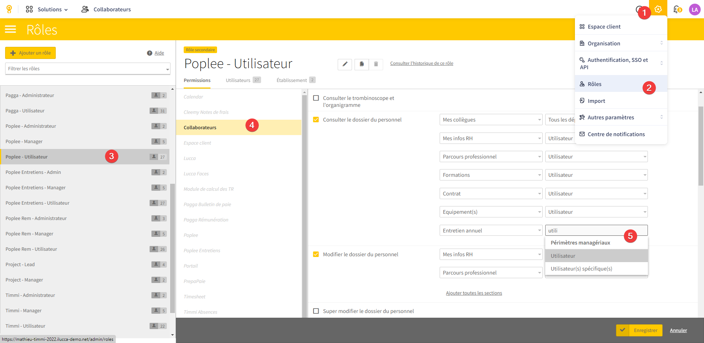Select the Poplee Entretiens - Admin role
Screen dimensions: 704x343
pyautogui.click(x=85, y=172)
